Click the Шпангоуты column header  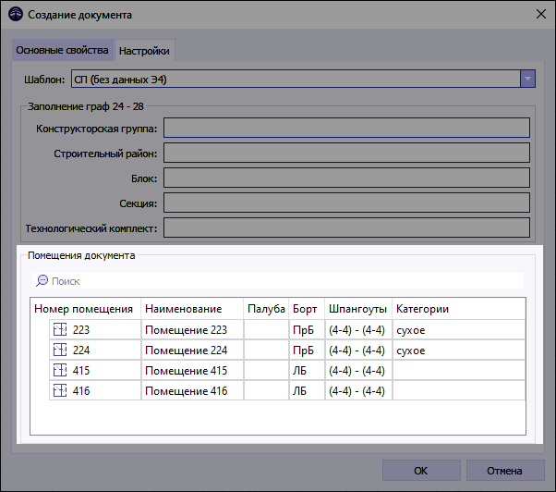pos(358,309)
